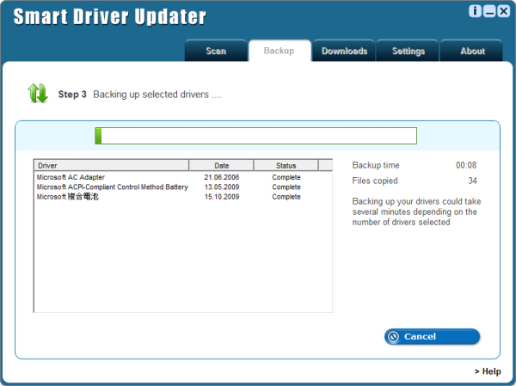The image size is (516, 386).
Task: Click the Backup time value 00:08
Action: (x=466, y=165)
